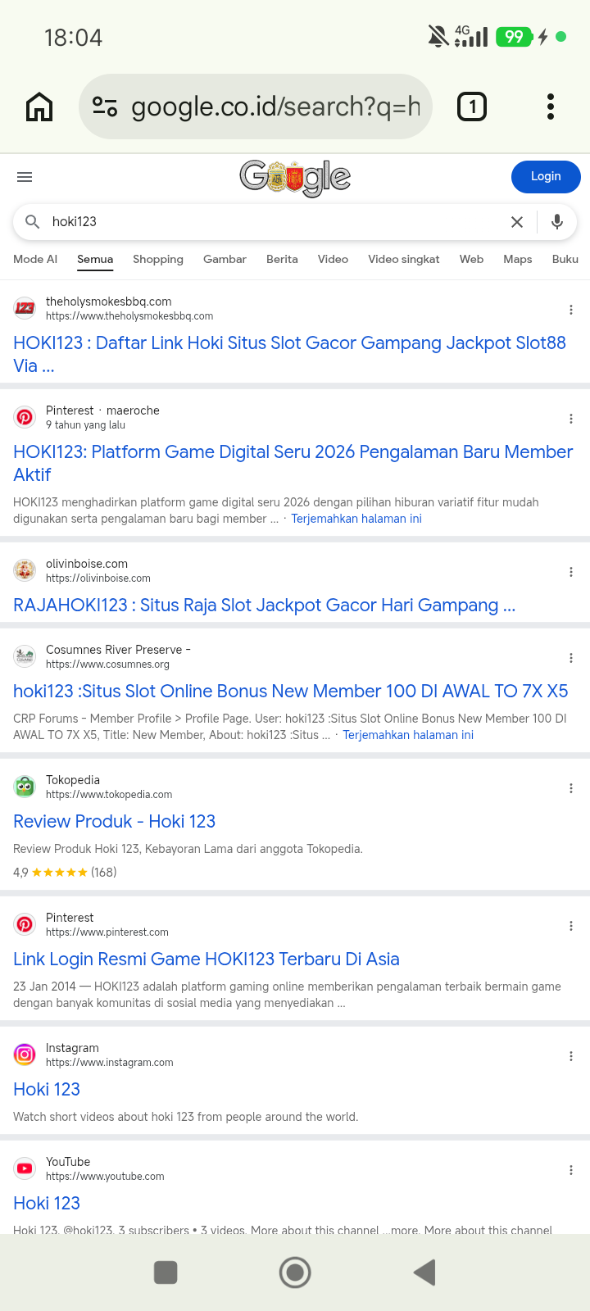Open options for Pinterest Link Login result

click(571, 926)
